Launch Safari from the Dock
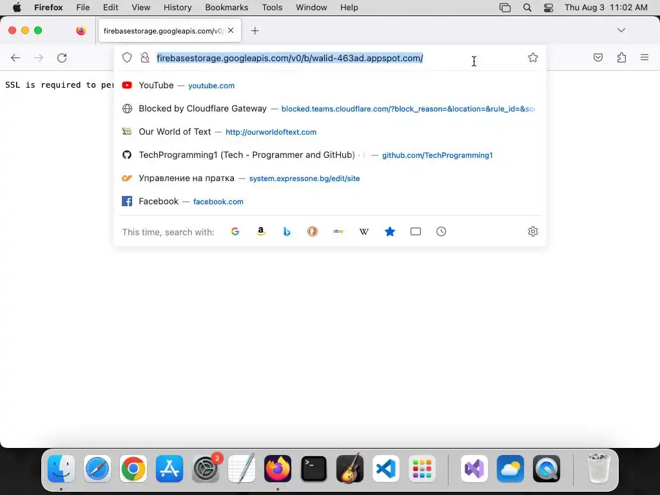This screenshot has width=660, height=495. click(97, 469)
